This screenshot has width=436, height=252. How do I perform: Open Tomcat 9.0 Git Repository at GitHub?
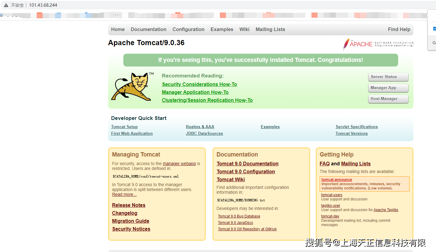247,229
